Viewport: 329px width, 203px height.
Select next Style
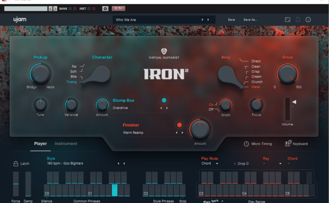124,164
